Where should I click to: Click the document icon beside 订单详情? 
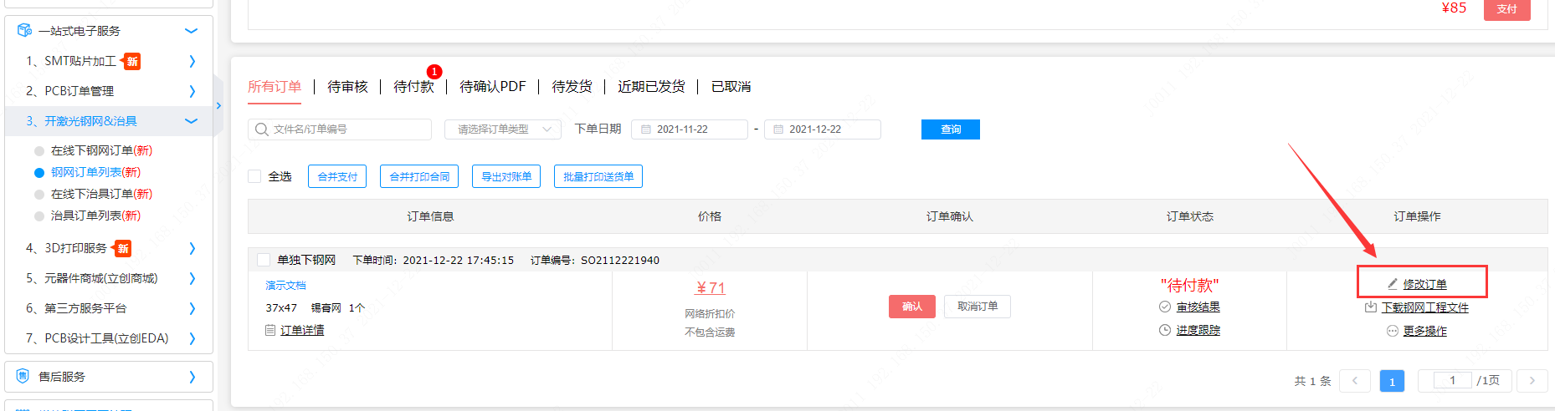pos(270,330)
